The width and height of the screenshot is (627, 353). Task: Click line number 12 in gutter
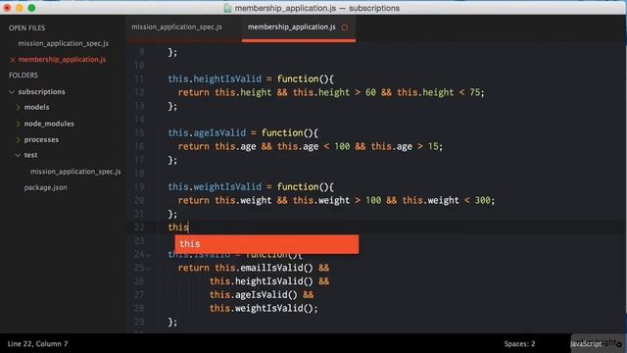[139, 92]
